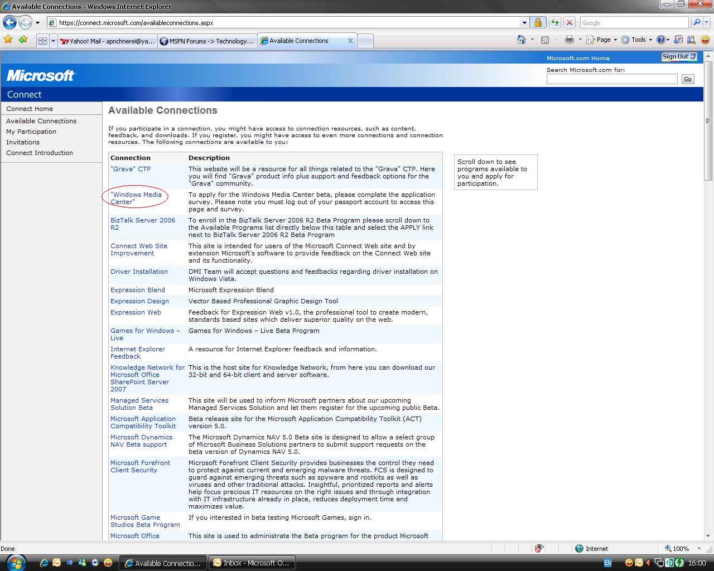Open Connect Home in sidebar

[30, 109]
